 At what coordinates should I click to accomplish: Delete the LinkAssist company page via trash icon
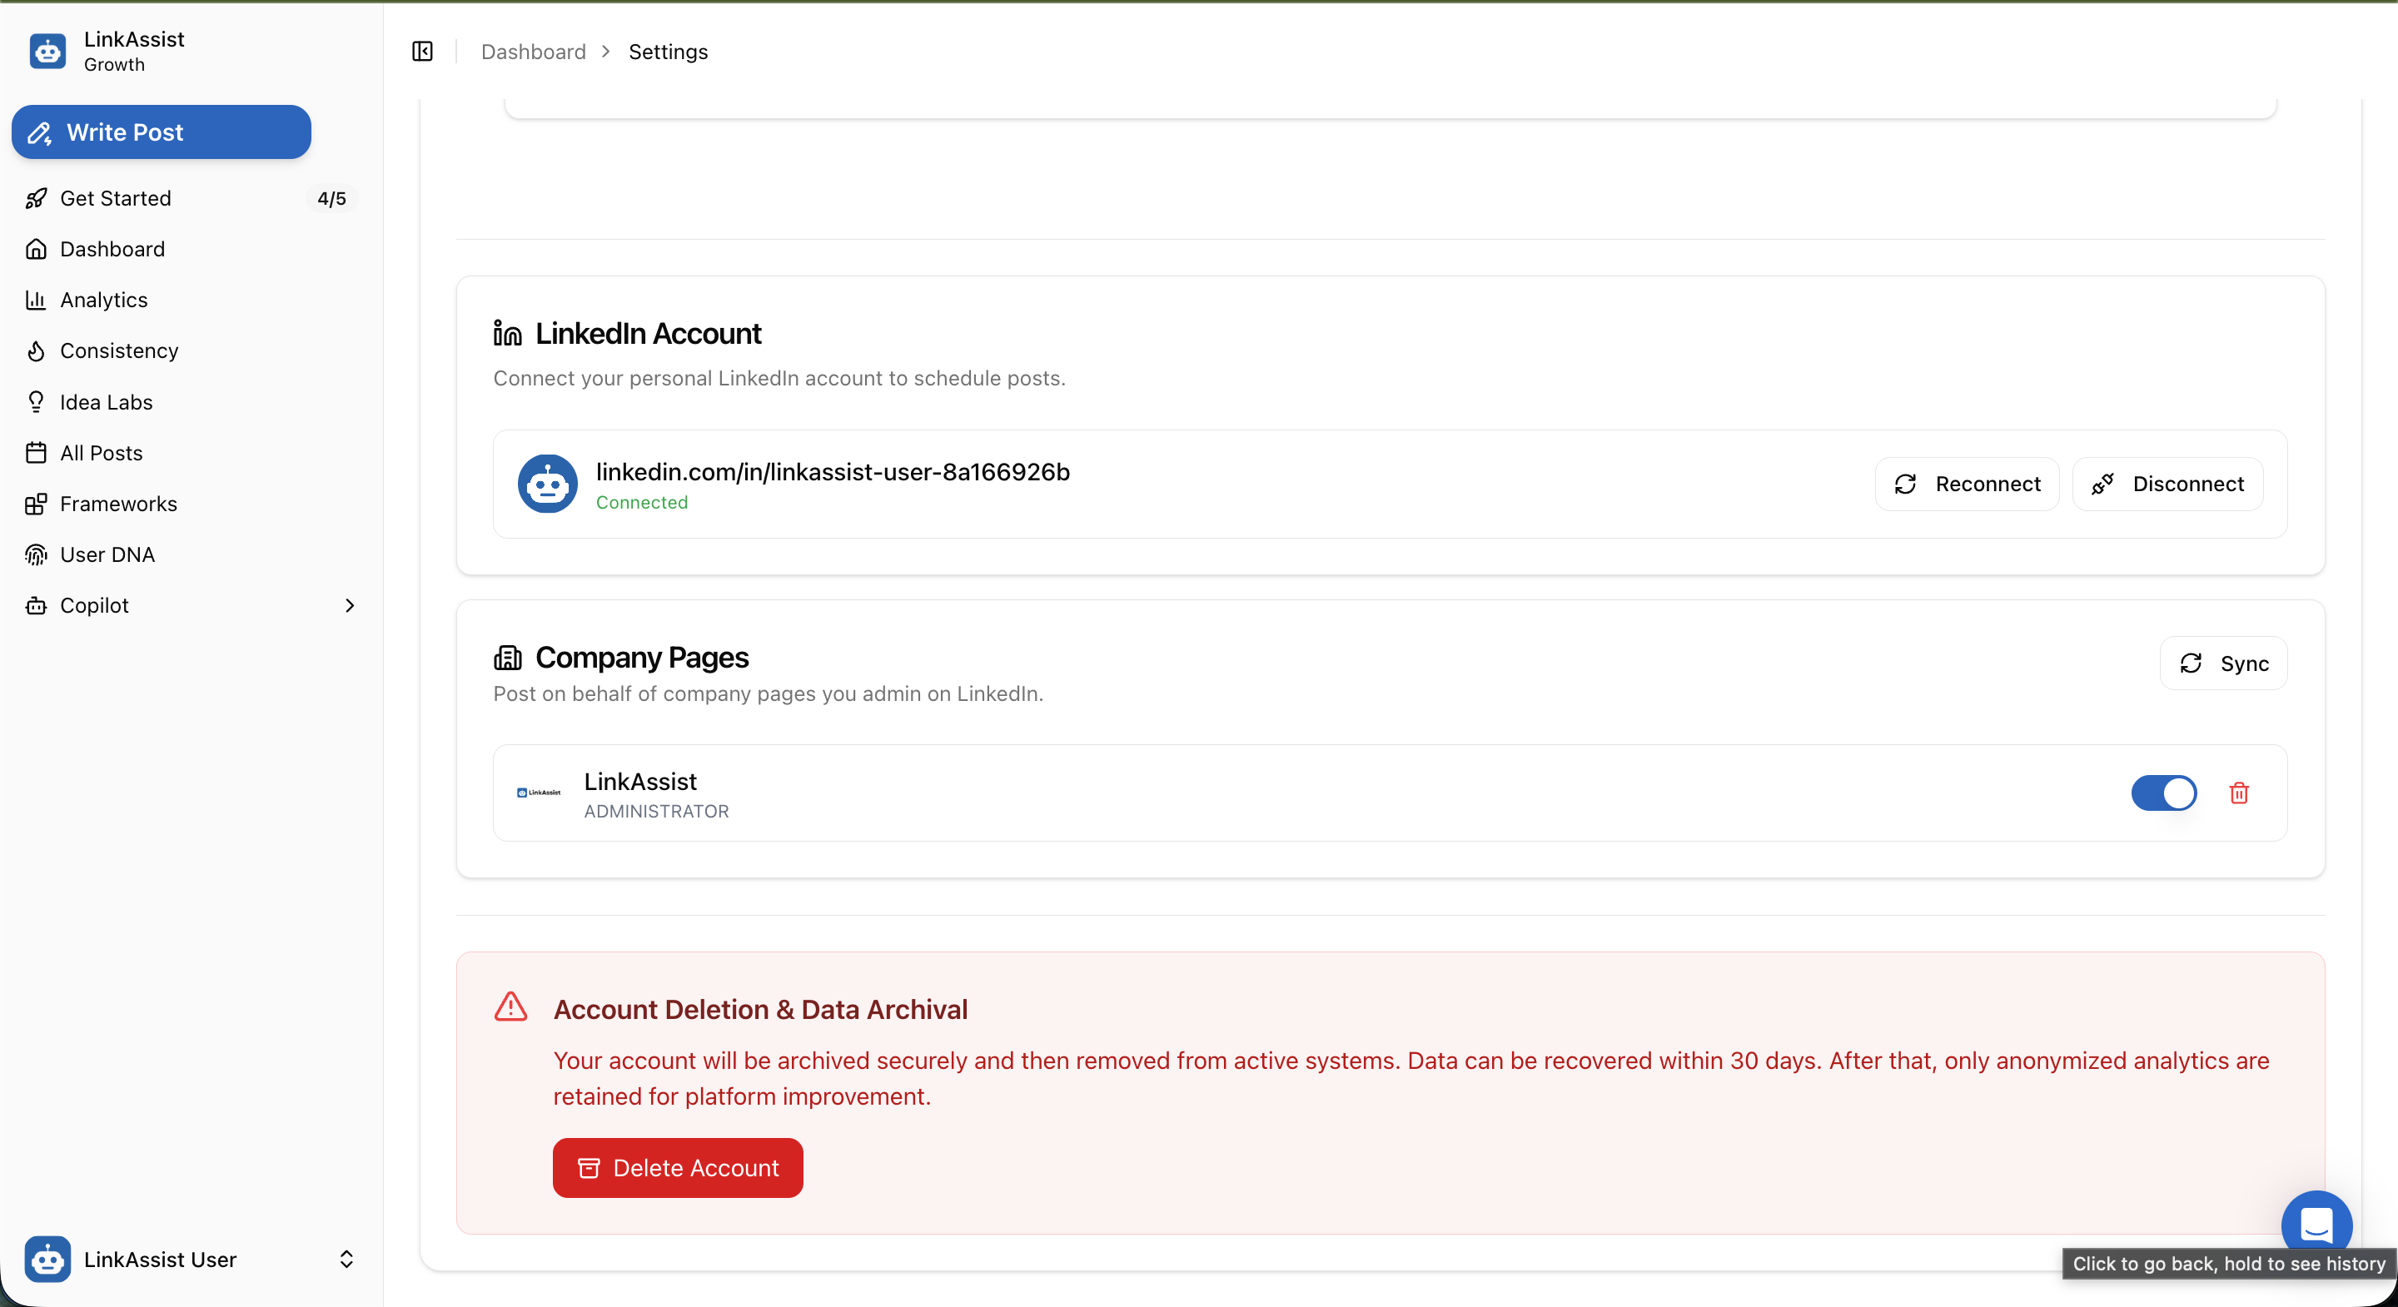pos(2239,793)
